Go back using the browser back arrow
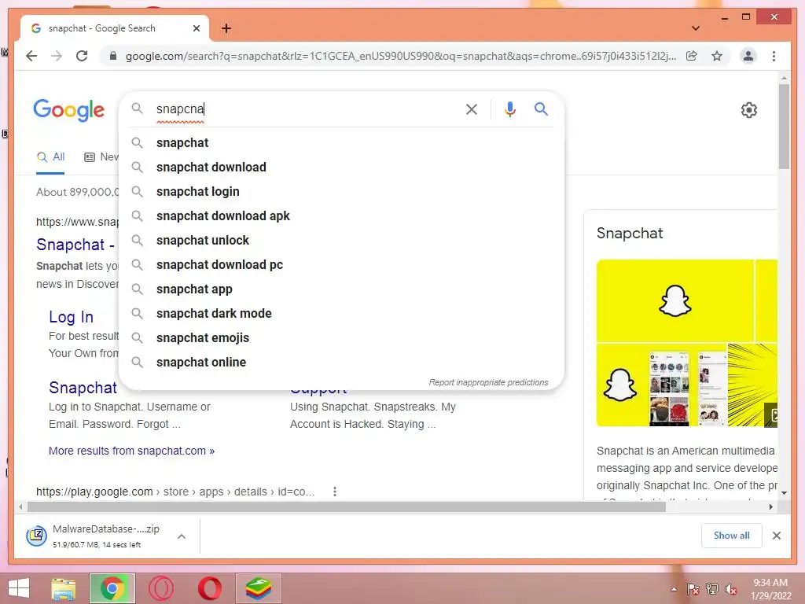This screenshot has width=805, height=604. coord(31,56)
